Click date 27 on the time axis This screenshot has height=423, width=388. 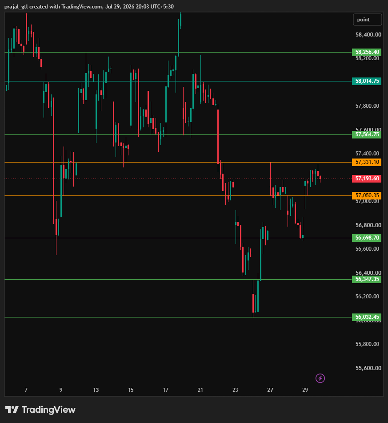(270, 390)
